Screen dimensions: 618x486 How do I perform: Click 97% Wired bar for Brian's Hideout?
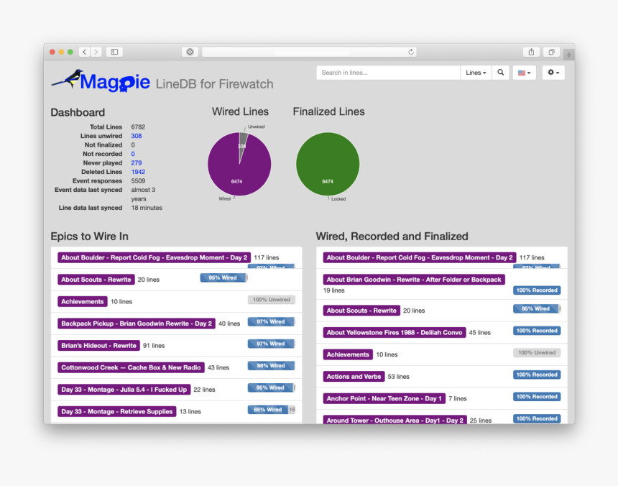pos(272,344)
